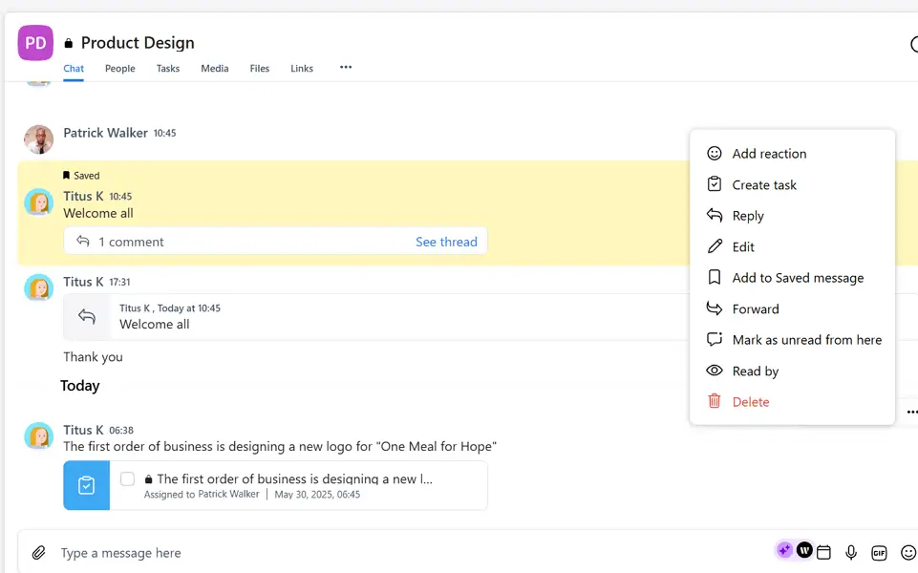Viewport: 918px width, 573px height.
Task: Open the AI sparkle assistant icon
Action: (x=784, y=551)
